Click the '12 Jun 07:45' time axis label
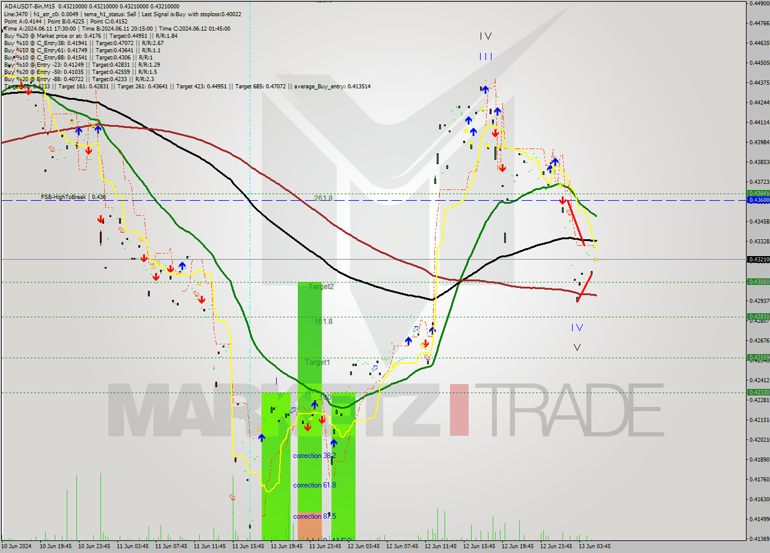The image size is (770, 553). click(402, 547)
